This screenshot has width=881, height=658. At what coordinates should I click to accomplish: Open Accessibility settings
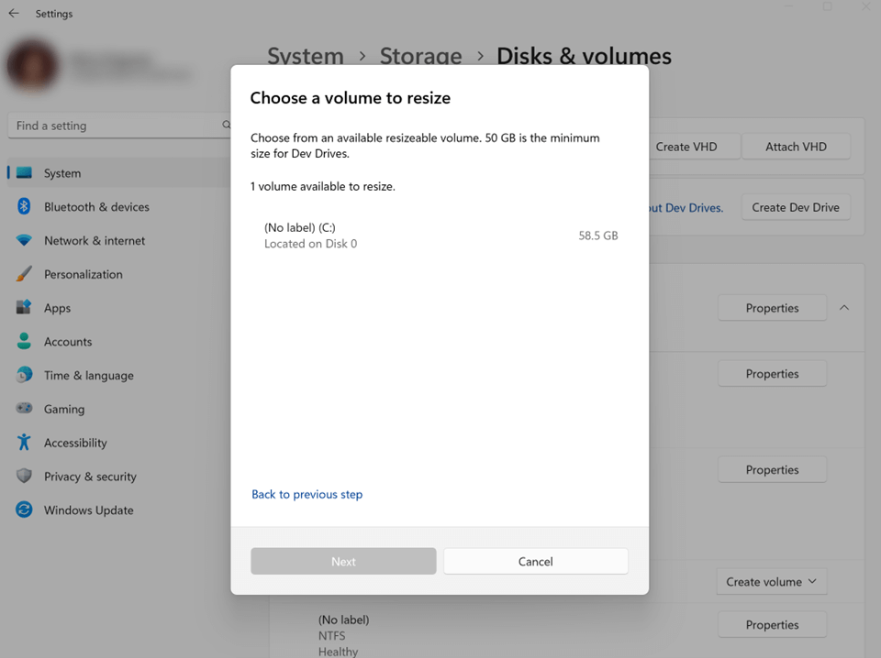(x=78, y=443)
